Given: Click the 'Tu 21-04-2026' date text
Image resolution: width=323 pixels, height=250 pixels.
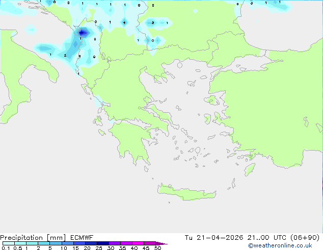Looking at the screenshot, I should point(214,238).
